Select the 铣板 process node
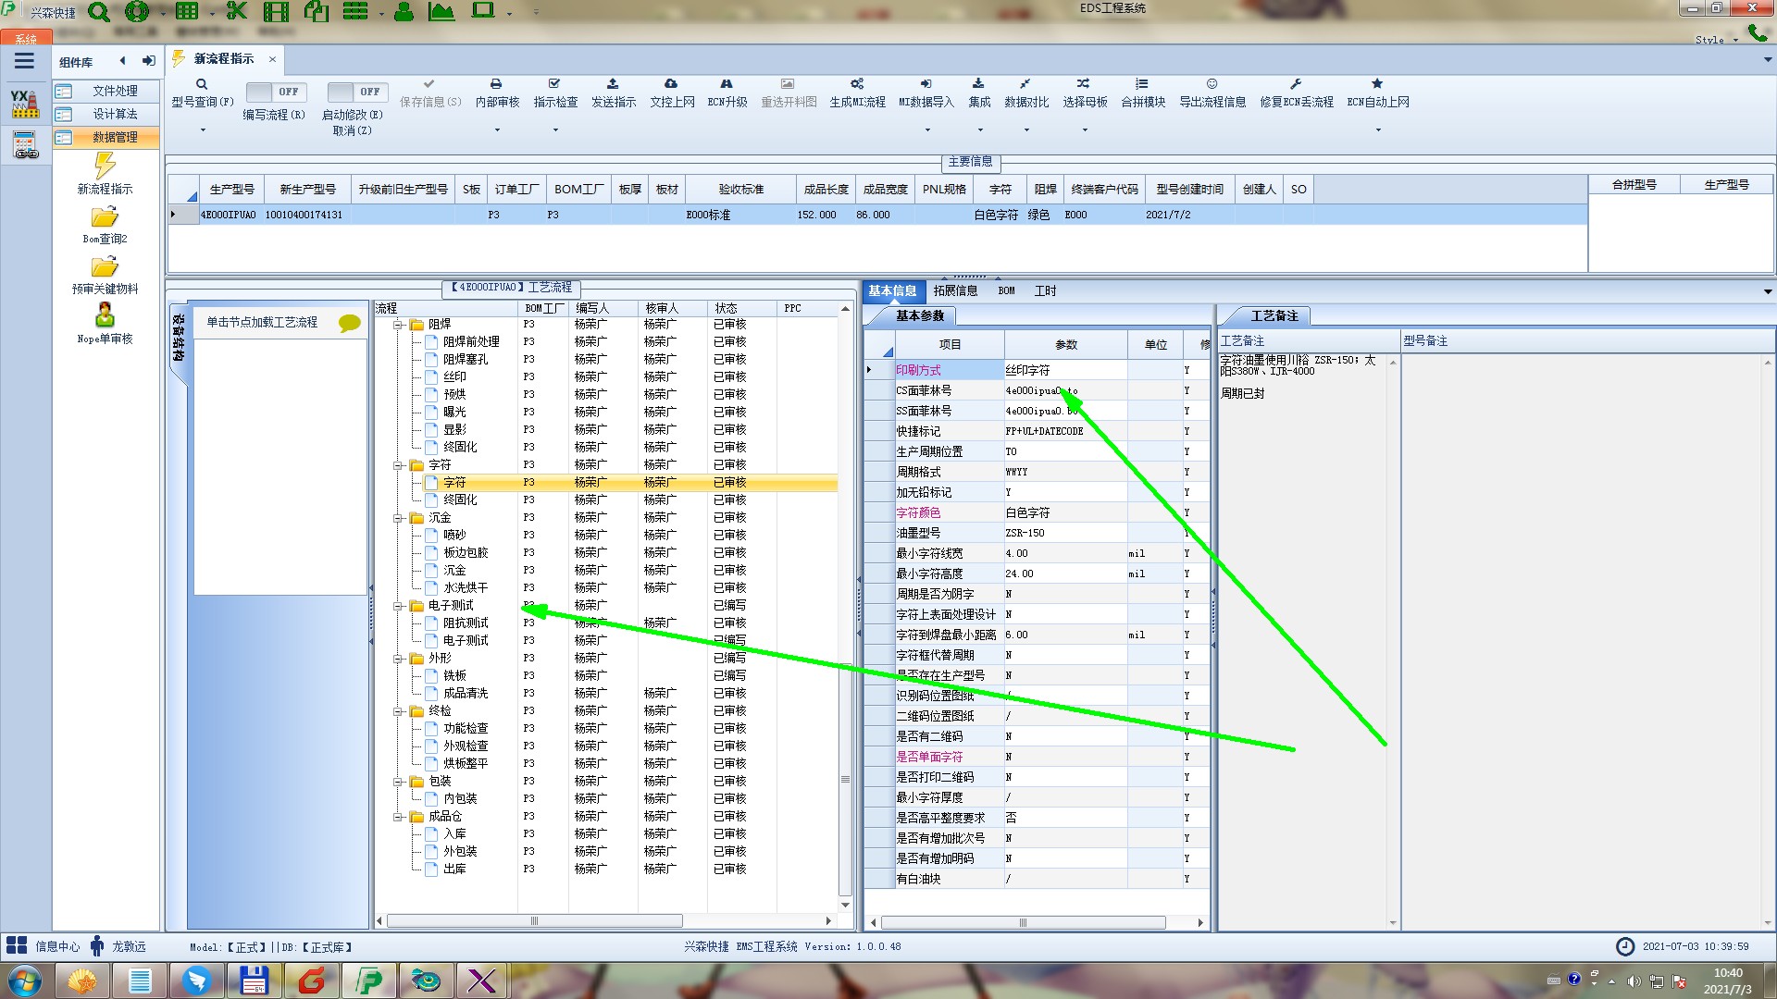This screenshot has height=999, width=1777. click(x=454, y=675)
